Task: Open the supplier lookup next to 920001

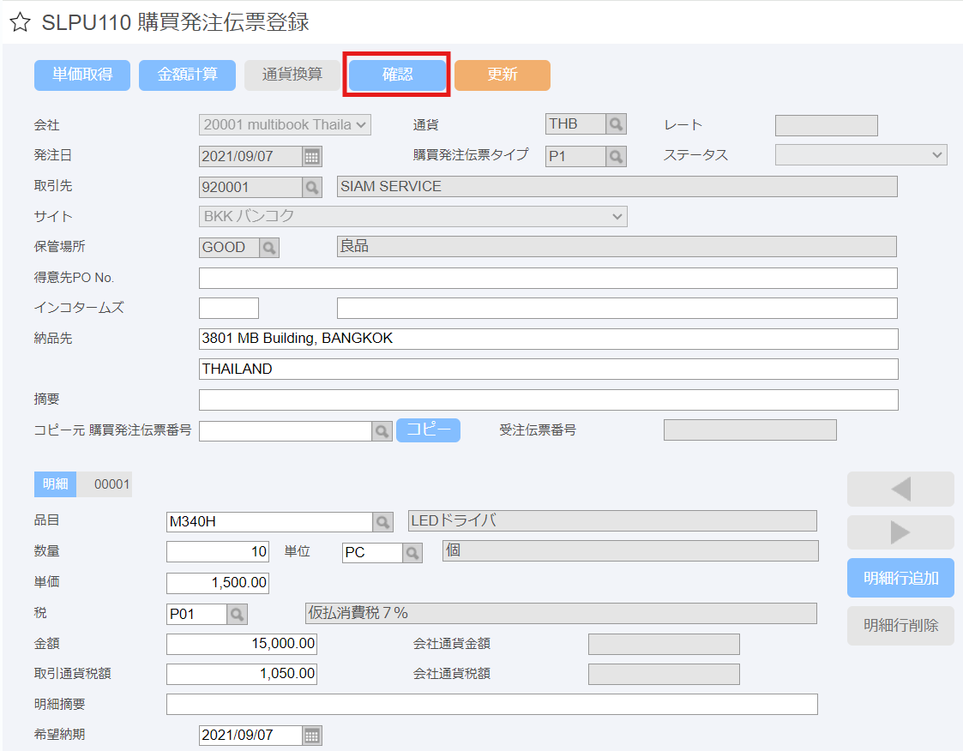Action: pyautogui.click(x=312, y=187)
